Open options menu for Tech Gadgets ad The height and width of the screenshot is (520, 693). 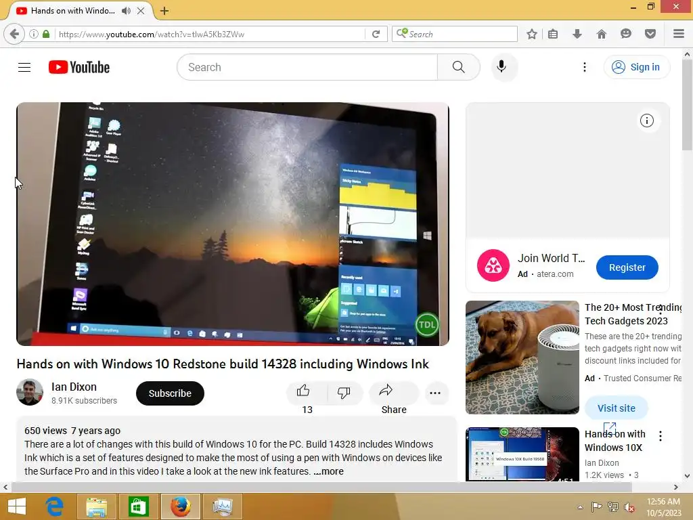[x=661, y=309]
